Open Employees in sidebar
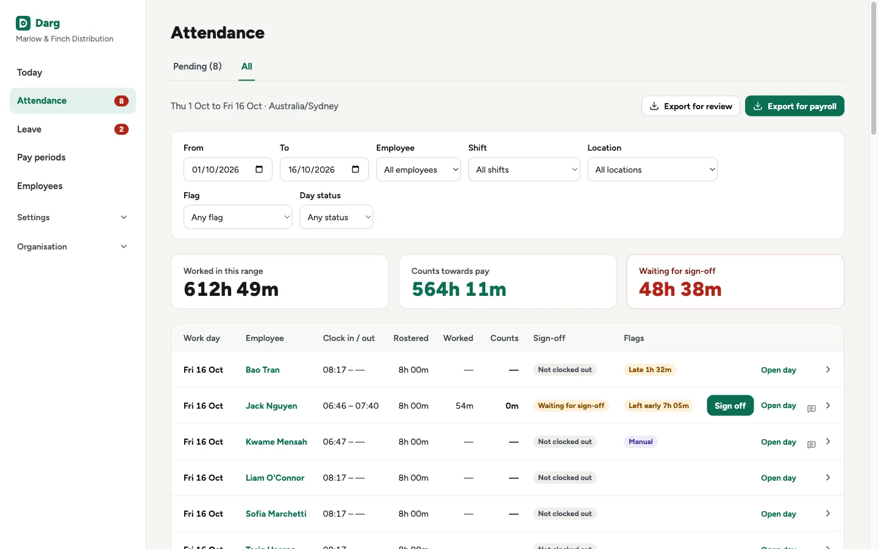This screenshot has height=549, width=878. 73,186
